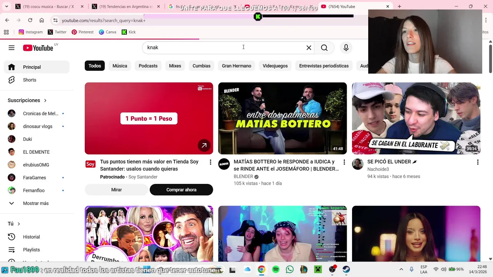Open Cronicas de Mel subscription
The width and height of the screenshot is (493, 277).
click(x=37, y=113)
